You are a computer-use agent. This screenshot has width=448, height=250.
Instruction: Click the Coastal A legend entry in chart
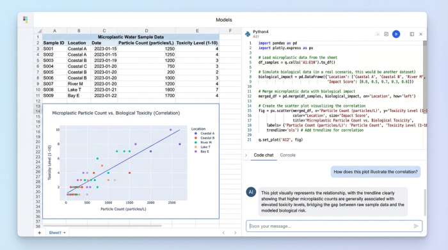(205, 133)
